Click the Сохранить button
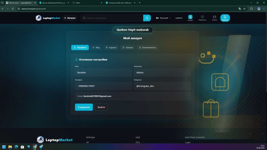 pyautogui.click(x=84, y=107)
